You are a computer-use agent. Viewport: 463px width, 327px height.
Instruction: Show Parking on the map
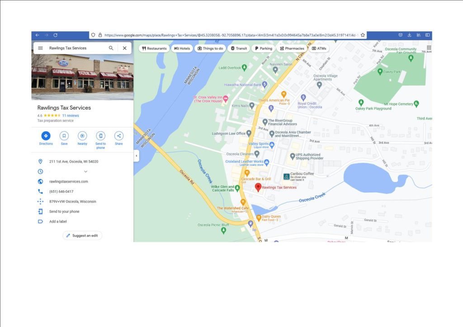coord(264,48)
